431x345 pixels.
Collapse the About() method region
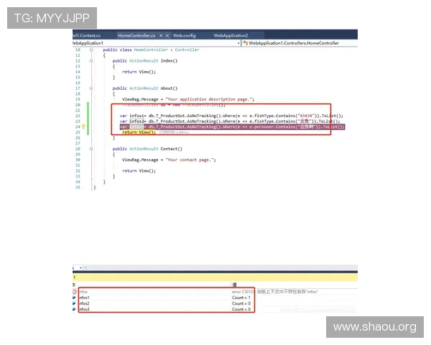point(91,88)
